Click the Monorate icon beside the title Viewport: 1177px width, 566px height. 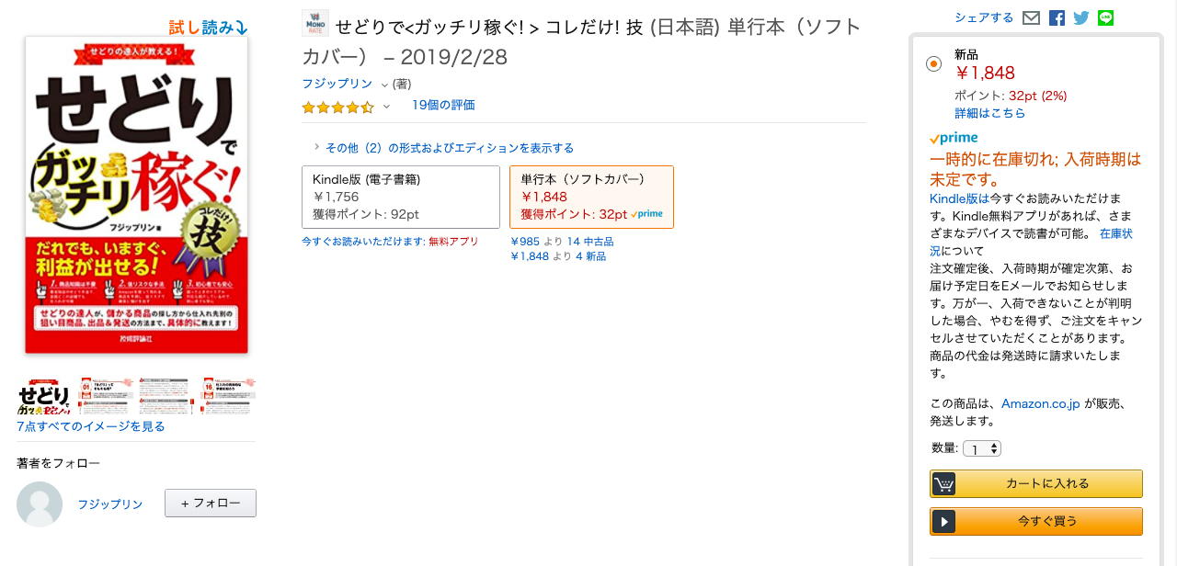click(315, 23)
